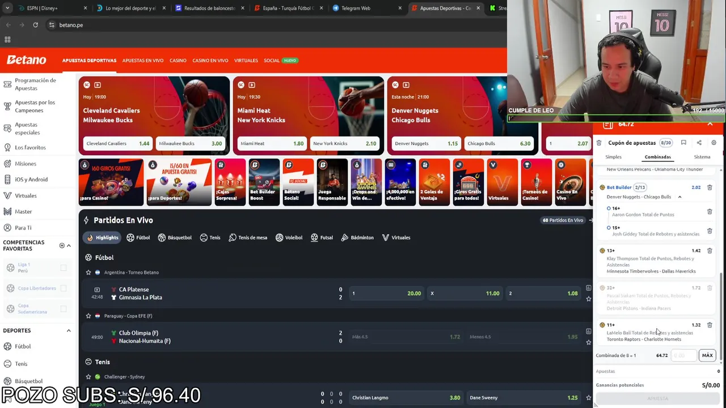This screenshot has width=726, height=408.
Task: Click the Master sidebar icon
Action: coord(7,211)
